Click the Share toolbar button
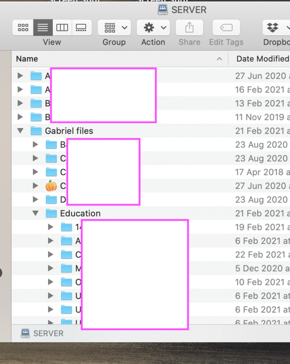Screen dimensions: 290x364 190,28
